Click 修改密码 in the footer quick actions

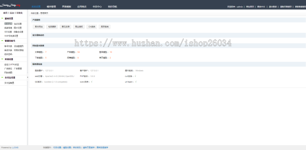(76, 148)
